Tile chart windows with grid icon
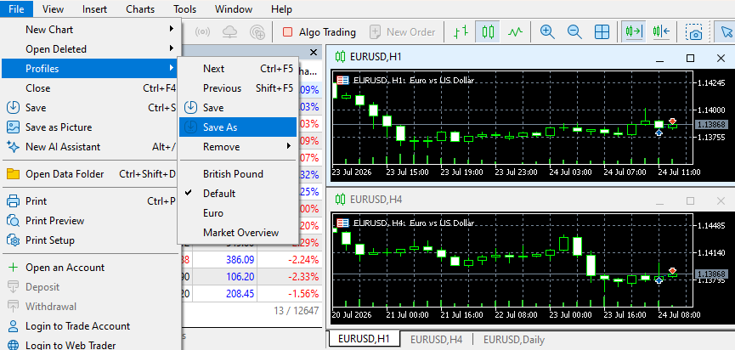735x350 pixels. (x=602, y=32)
